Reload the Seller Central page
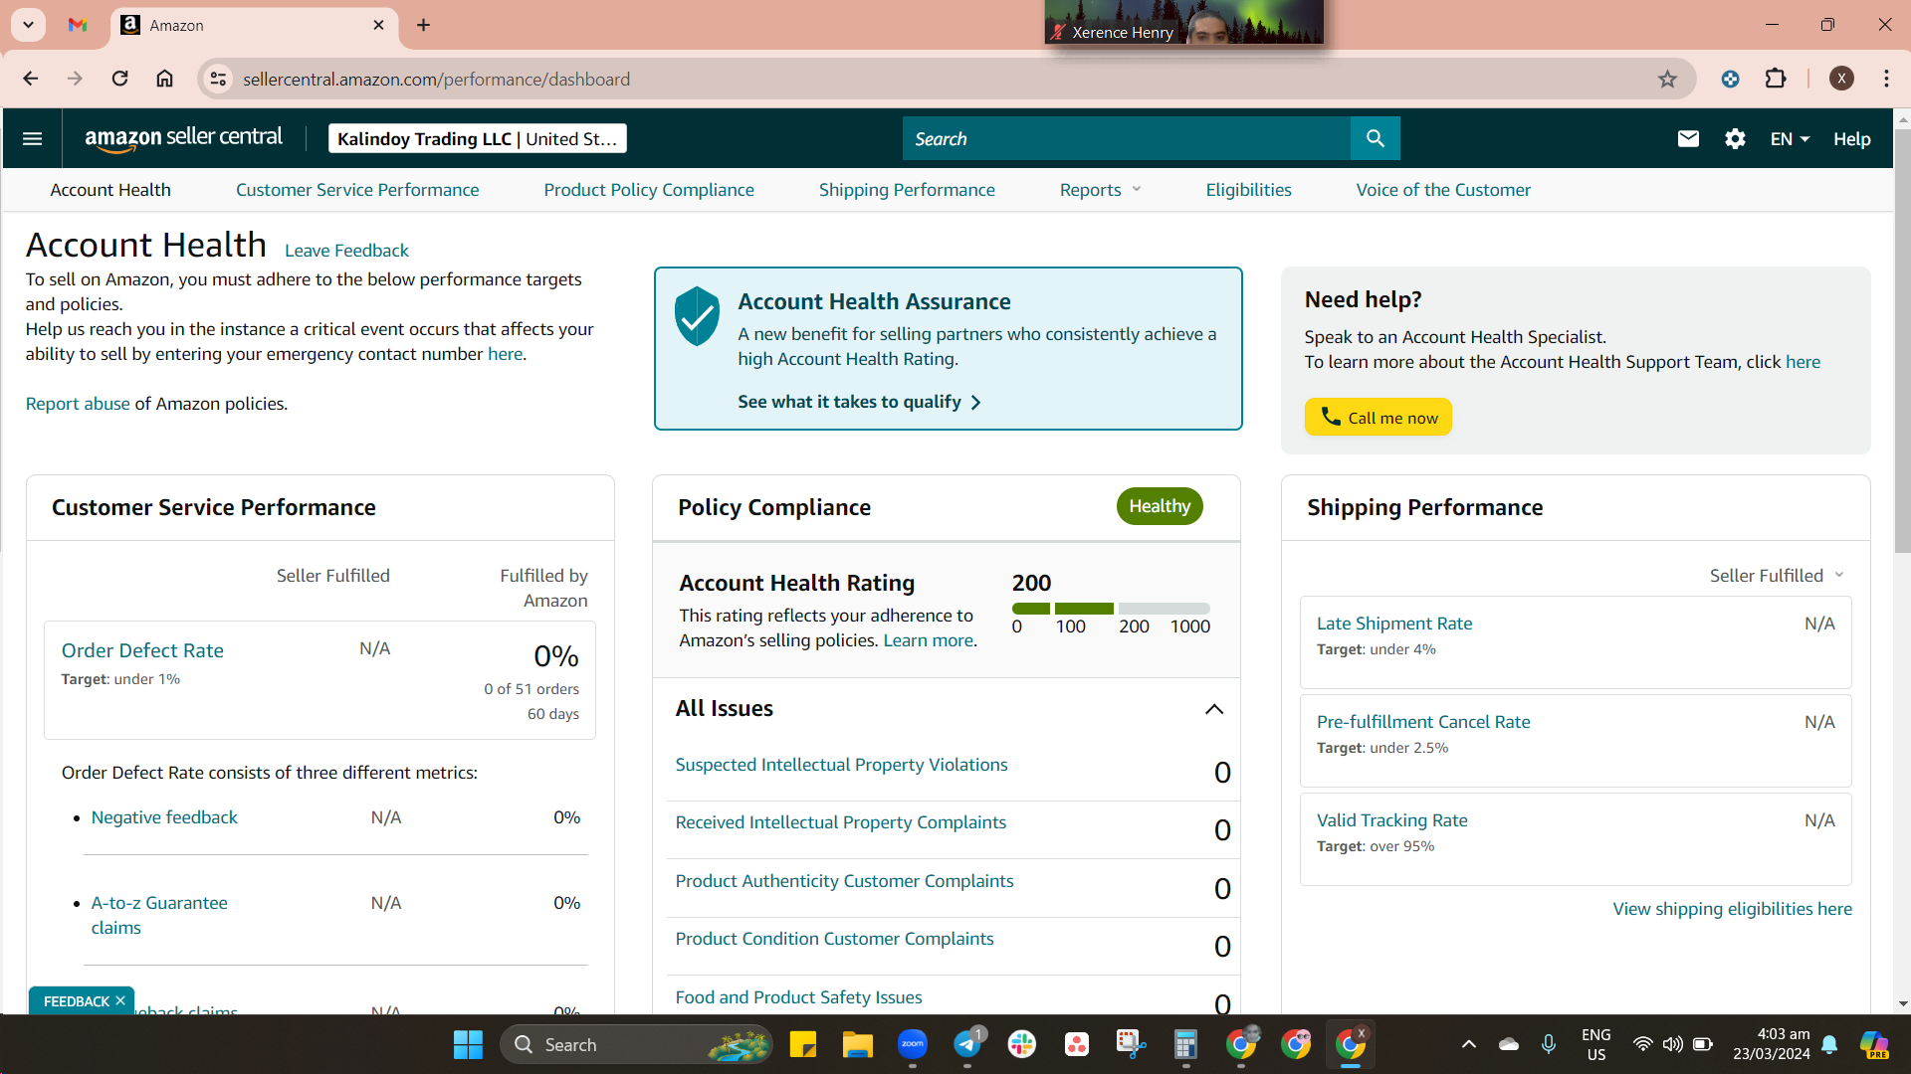 click(119, 79)
